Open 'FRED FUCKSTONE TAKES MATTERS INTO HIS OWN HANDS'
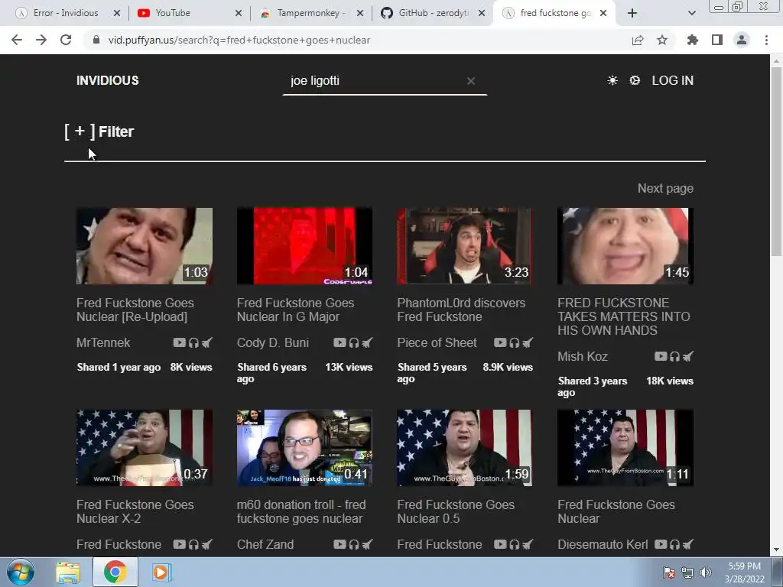The width and height of the screenshot is (783, 587). 624,316
